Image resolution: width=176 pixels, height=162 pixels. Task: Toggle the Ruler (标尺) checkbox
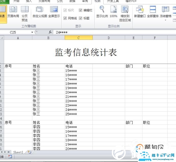pos(65,10)
